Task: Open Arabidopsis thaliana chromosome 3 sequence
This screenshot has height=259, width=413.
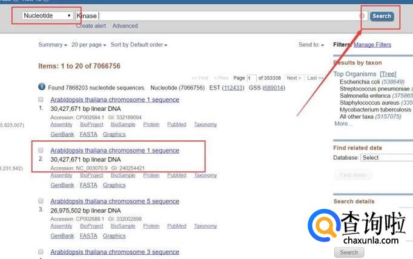Action: click(x=115, y=252)
